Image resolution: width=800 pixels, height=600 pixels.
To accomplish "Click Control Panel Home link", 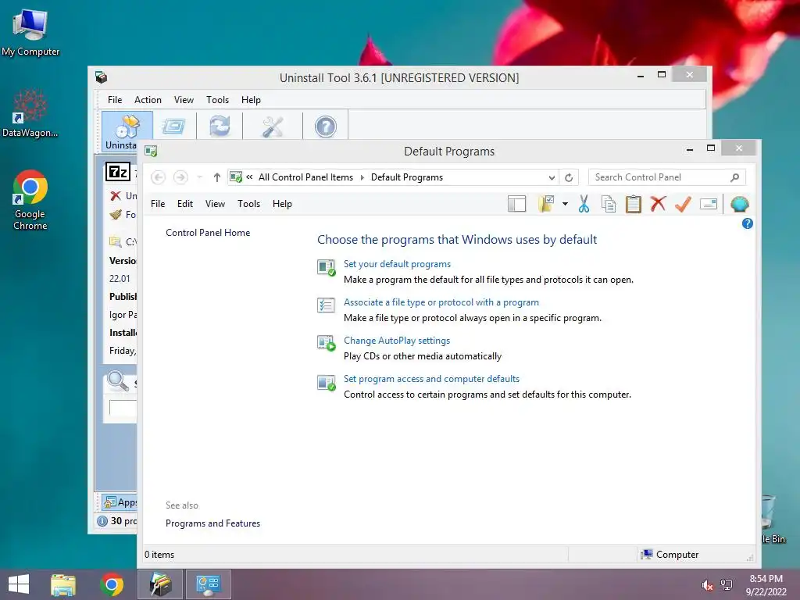I will point(208,233).
